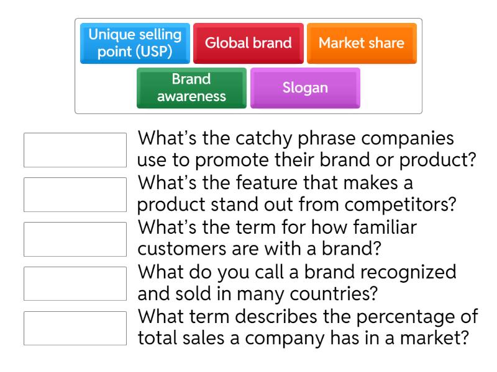
Task: Click the last empty drop box
Action: point(75,329)
